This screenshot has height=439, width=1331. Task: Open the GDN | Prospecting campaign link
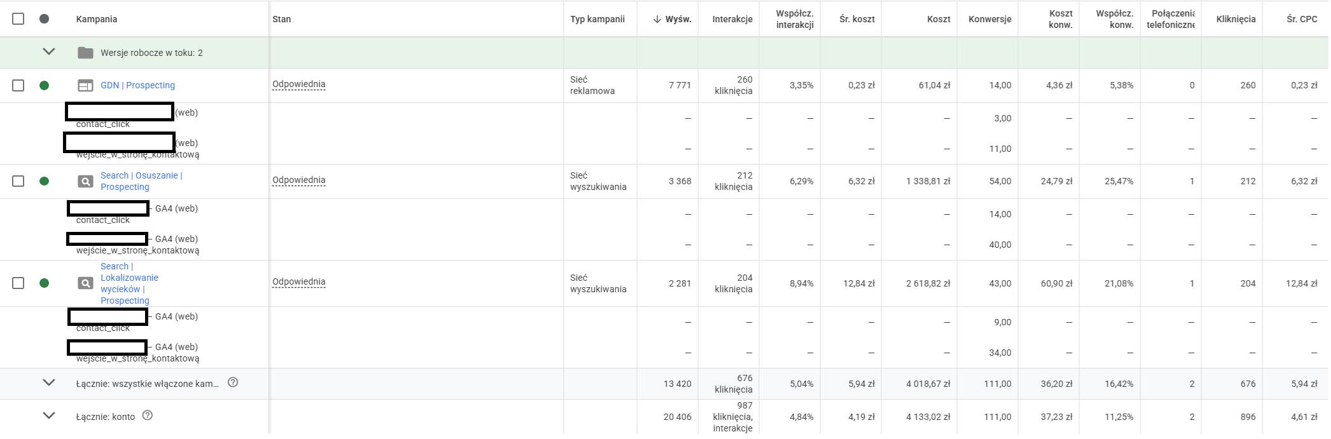[x=137, y=85]
